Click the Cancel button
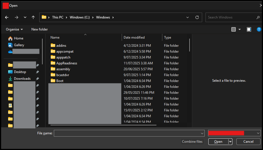 coord(248,142)
